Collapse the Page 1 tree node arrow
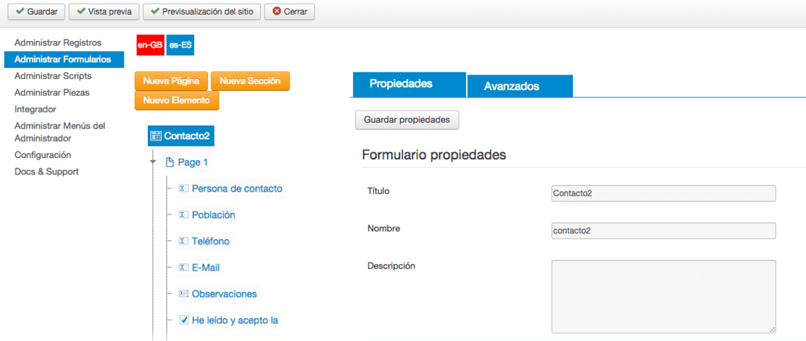Screen dimensions: 806x341 click(x=152, y=162)
